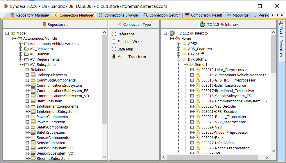Open the Connection Search tab
Image resolution: width=286 pixels, height=163 pixels.
pyautogui.click(x=162, y=15)
